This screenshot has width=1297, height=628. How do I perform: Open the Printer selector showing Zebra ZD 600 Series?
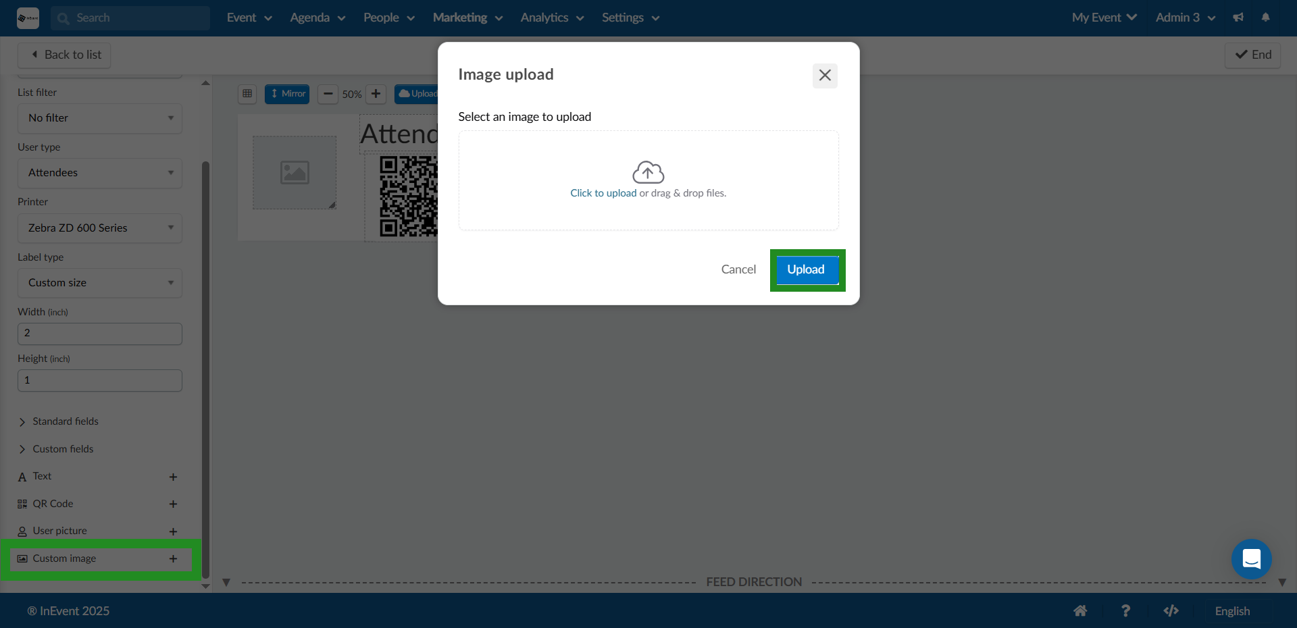[99, 228]
